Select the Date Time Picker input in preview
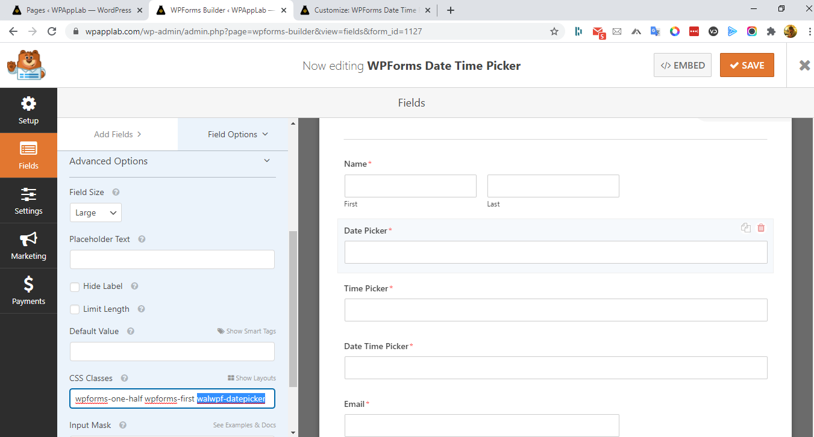The height and width of the screenshot is (437, 814). pos(556,368)
